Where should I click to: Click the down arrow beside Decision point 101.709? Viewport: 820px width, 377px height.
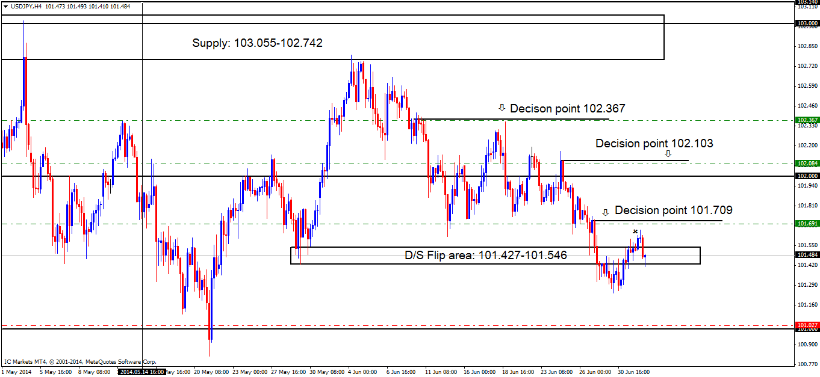click(x=606, y=212)
